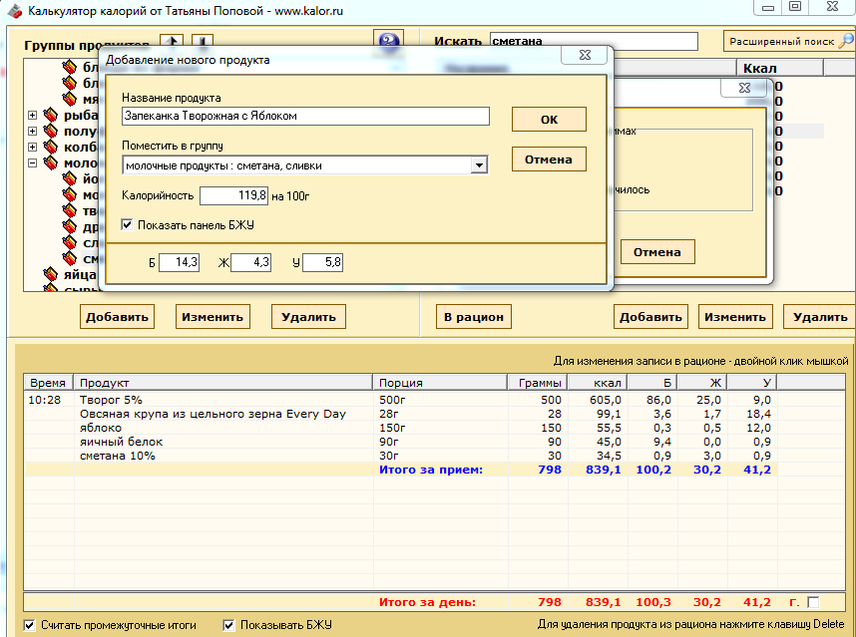Image resolution: width=856 pixels, height=637 pixels.
Task: Click Изменить under the products list
Action: (x=735, y=317)
